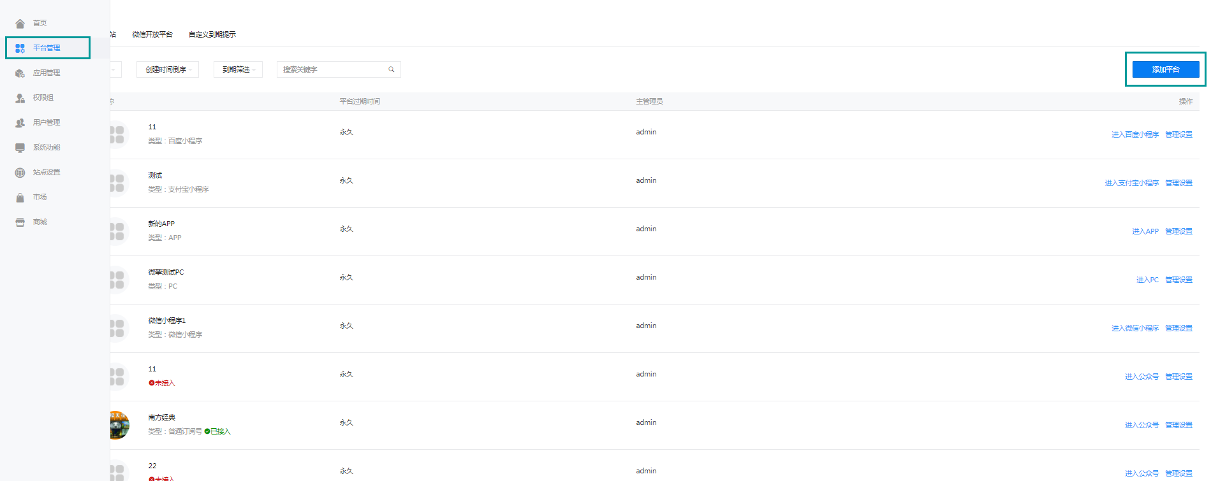This screenshot has width=1211, height=481.
Task: Click the user management icon
Action: coord(20,123)
